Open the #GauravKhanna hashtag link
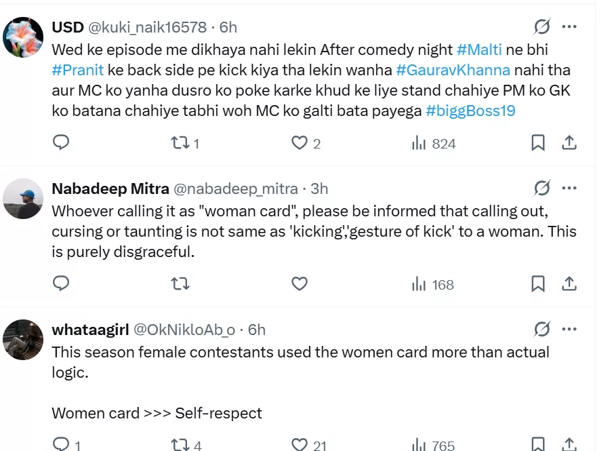 pos(453,70)
